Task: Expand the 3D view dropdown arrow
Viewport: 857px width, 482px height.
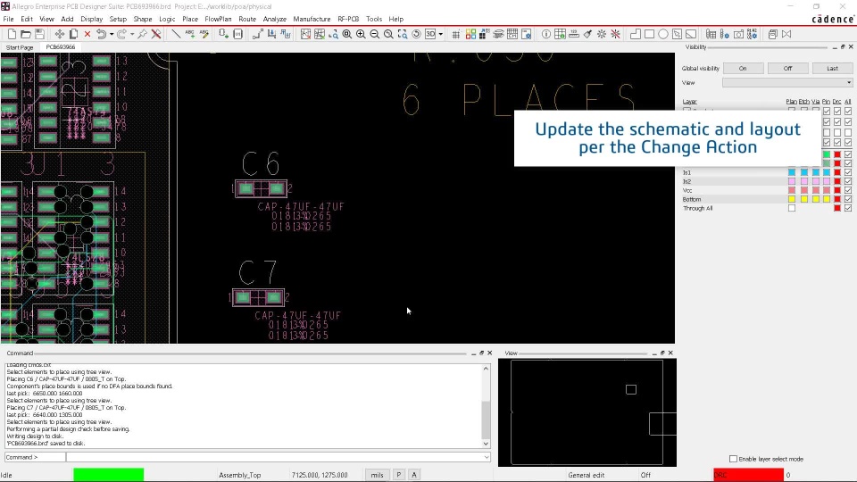Action: (440, 34)
